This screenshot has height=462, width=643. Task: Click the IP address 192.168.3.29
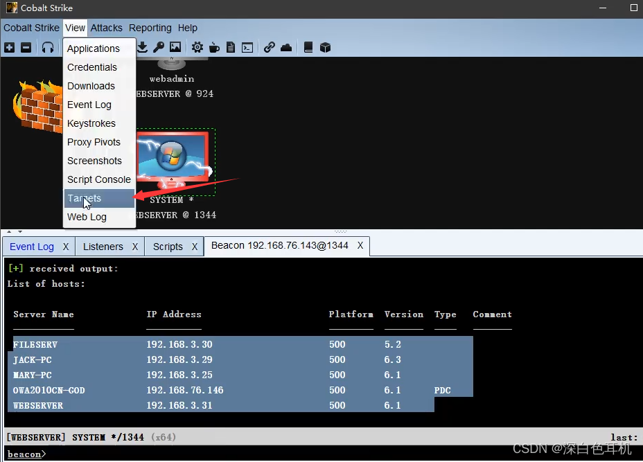[179, 359]
